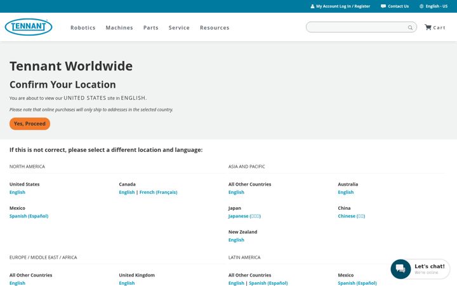Click the account person icon
Screen dimensions: 457x286
pyautogui.click(x=312, y=6)
